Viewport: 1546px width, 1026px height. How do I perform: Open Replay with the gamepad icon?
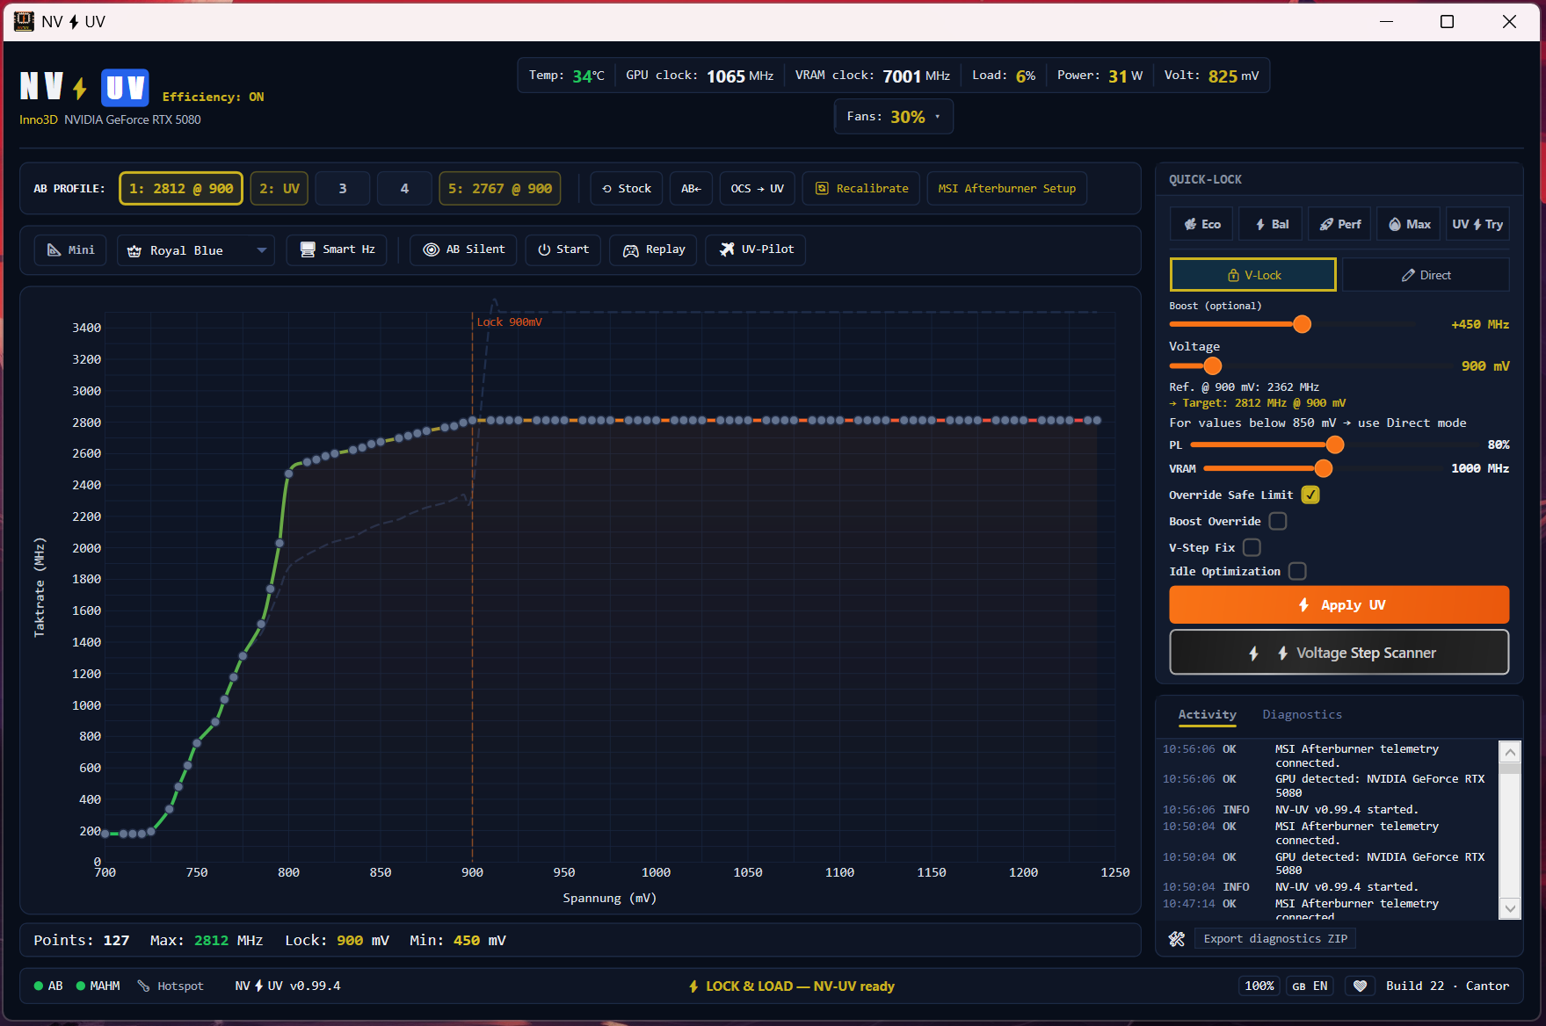click(654, 250)
